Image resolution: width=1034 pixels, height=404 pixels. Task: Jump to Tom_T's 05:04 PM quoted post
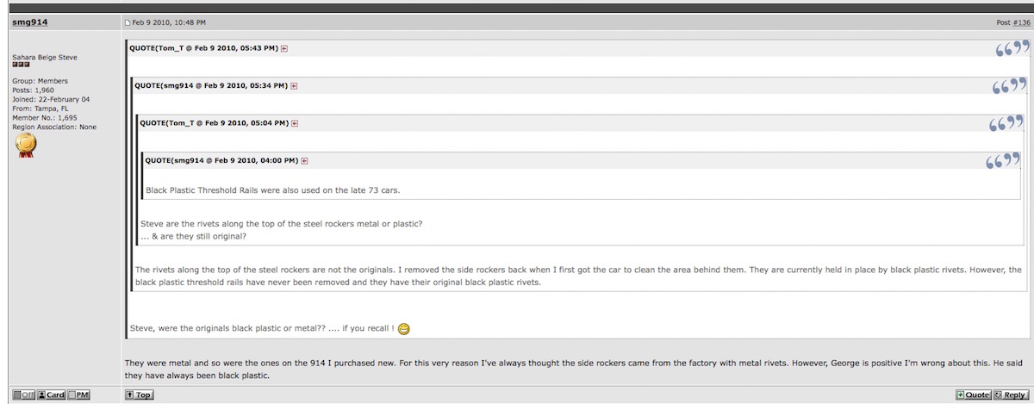click(296, 123)
